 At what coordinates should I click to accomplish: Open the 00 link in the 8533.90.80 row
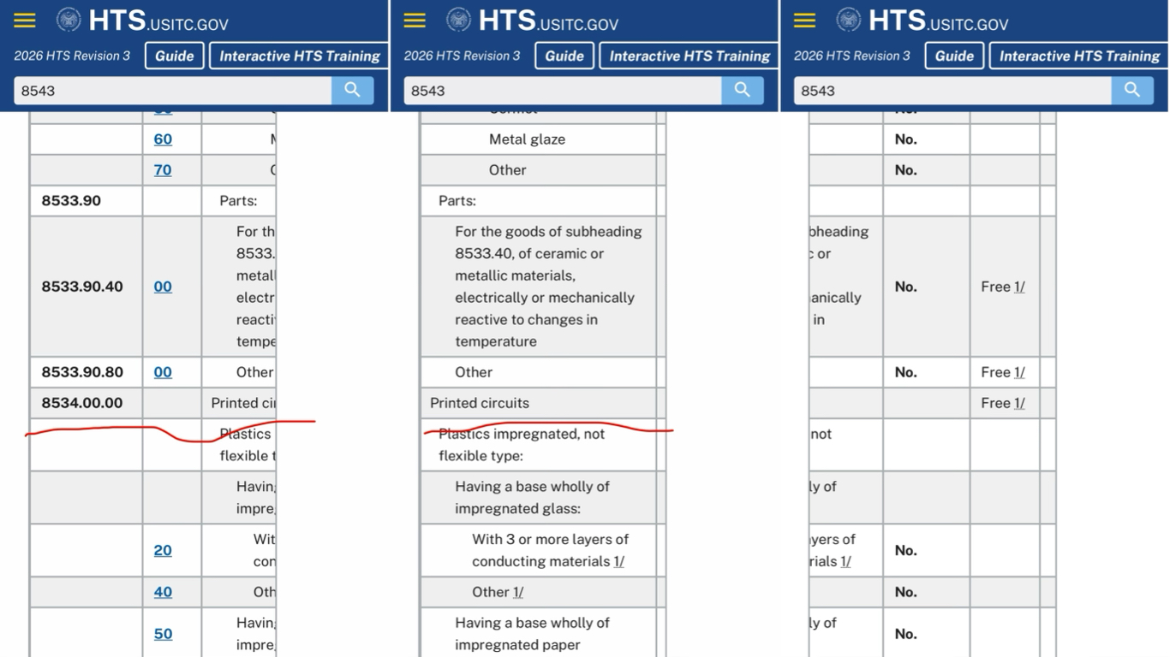pos(163,372)
